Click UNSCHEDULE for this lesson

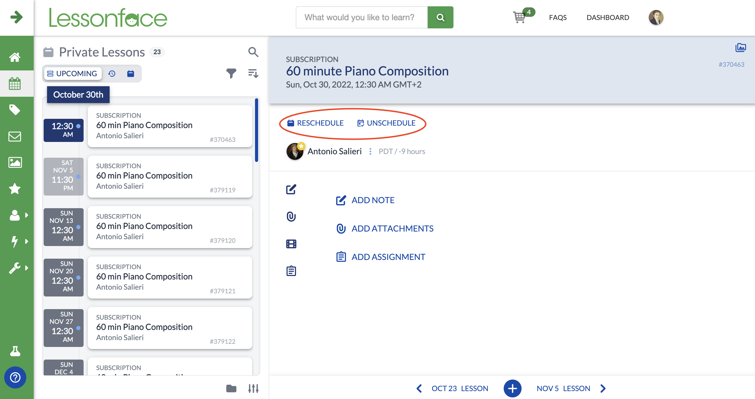[386, 123]
